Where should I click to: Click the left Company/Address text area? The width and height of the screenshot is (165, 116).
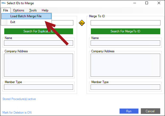coord(39,63)
